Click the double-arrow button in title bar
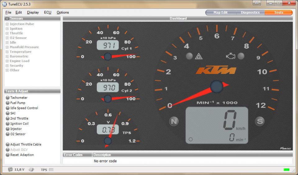Screen dimensions: 298x175 point(257,3)
